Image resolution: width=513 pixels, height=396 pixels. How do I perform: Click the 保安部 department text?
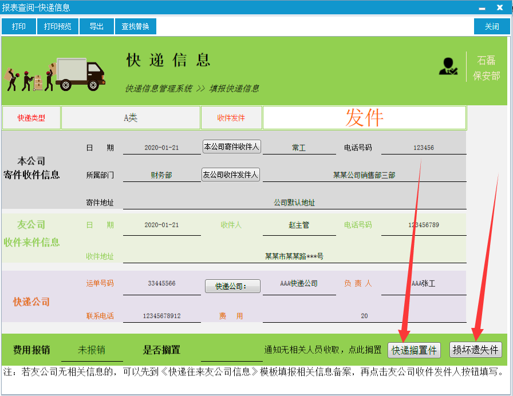click(486, 76)
